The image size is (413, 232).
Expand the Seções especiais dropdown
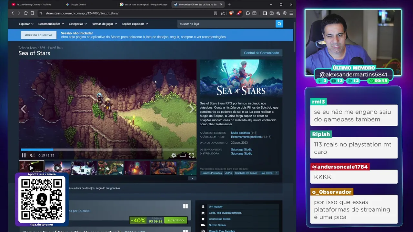pos(135,24)
